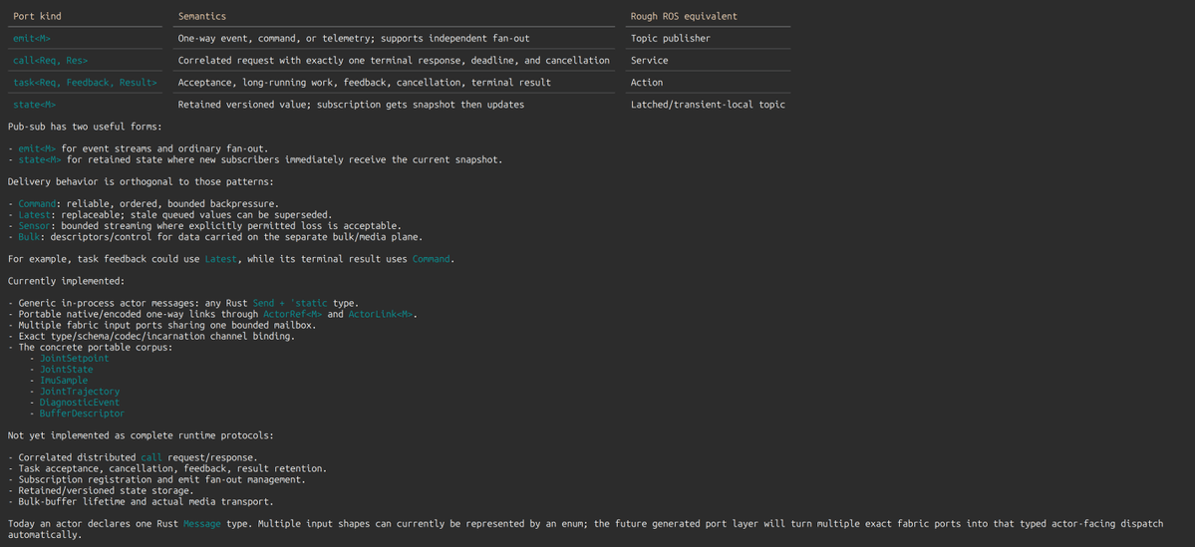Click the 'emit<M> for event streams' bullet

(141, 148)
